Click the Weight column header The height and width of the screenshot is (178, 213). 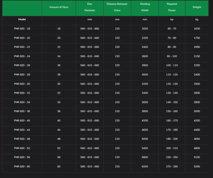coord(197,7)
